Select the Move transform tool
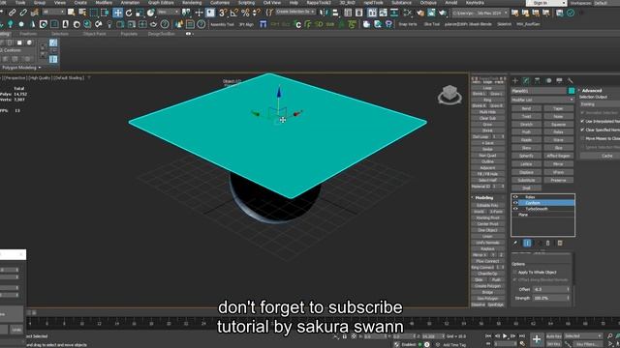Viewport: 620px width, 348px height. pos(117,13)
